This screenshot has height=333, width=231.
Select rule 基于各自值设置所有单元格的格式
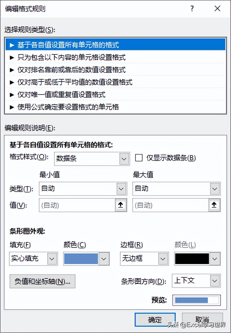tap(115, 45)
